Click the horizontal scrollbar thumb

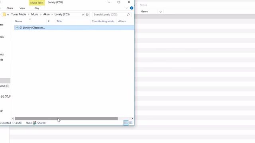coord(67,118)
